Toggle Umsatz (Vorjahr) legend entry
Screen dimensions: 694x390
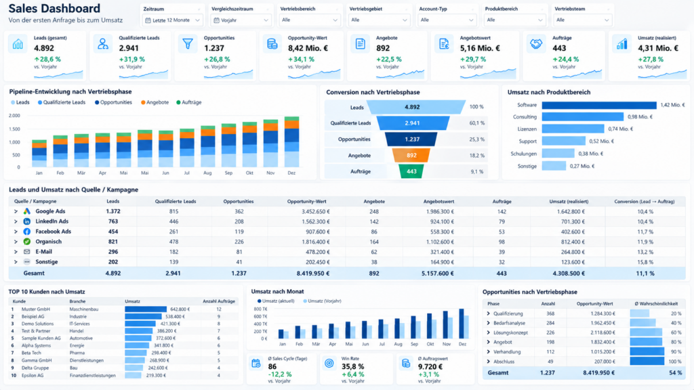click(x=322, y=301)
